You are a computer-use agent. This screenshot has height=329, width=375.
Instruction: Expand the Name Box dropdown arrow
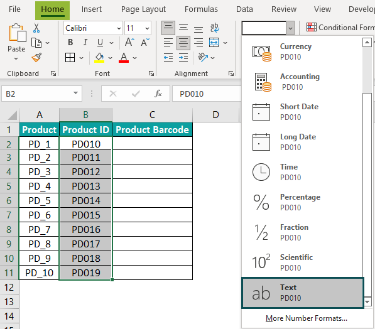(75, 94)
